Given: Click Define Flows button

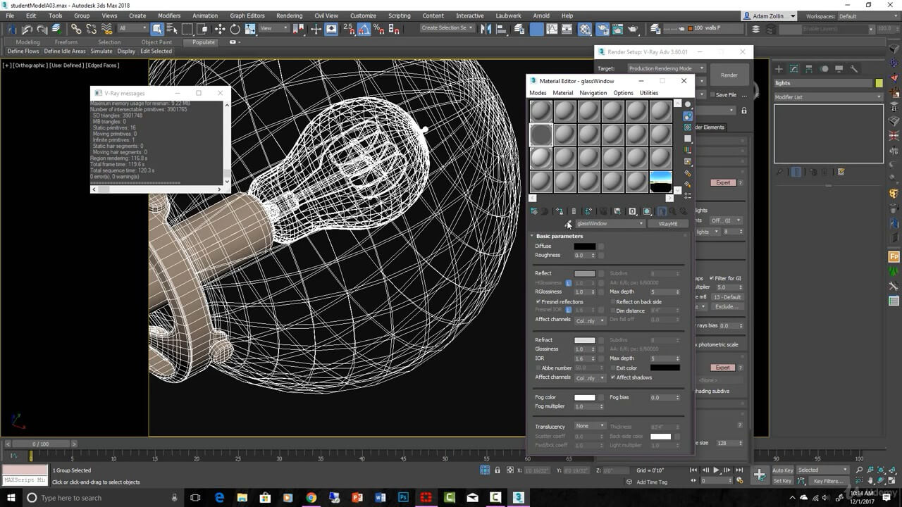Looking at the screenshot, I should [23, 51].
